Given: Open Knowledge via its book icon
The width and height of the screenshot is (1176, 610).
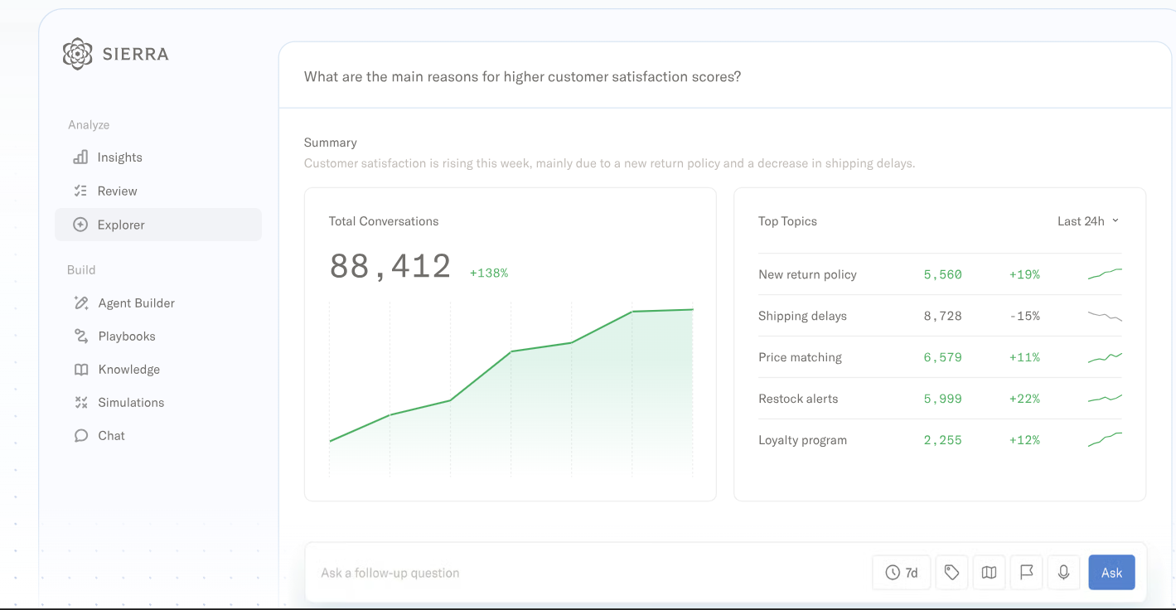Looking at the screenshot, I should click(81, 370).
